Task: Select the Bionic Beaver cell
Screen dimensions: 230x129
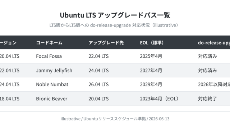Action: pos(52,99)
